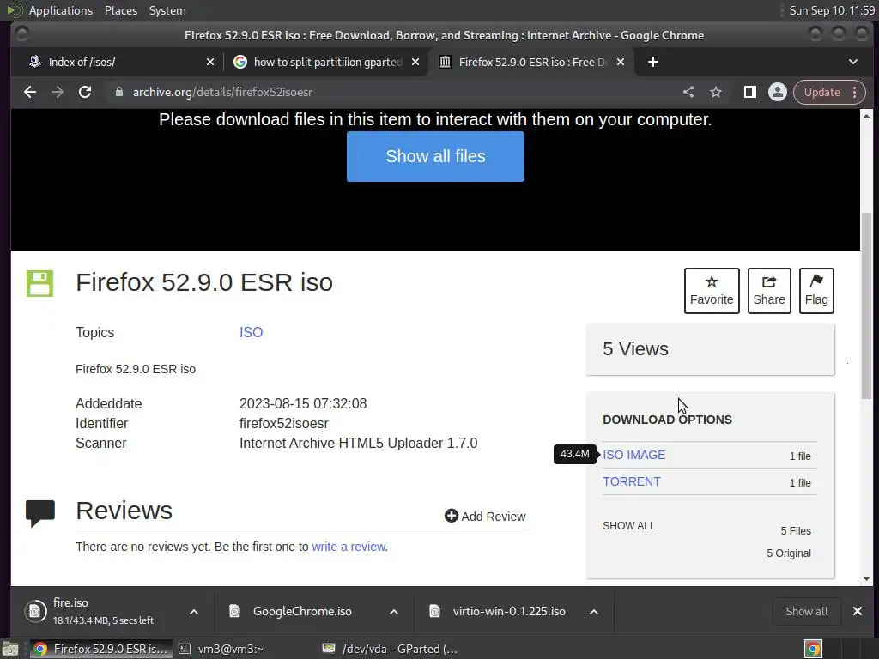Click the Reviews speech bubble icon

[40, 513]
